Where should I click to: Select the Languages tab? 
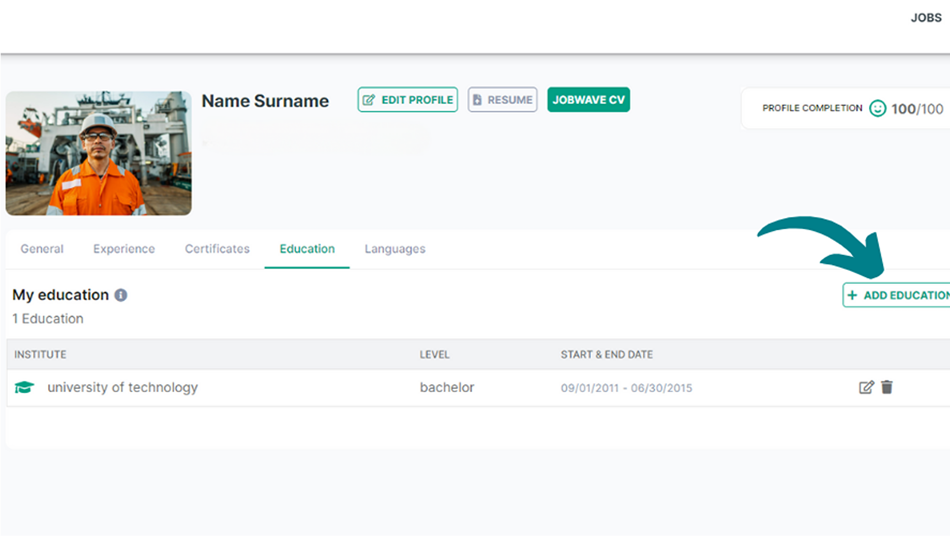(395, 249)
